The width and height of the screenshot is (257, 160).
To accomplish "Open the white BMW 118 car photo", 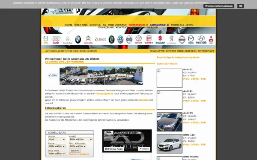I will (x=170, y=144).
